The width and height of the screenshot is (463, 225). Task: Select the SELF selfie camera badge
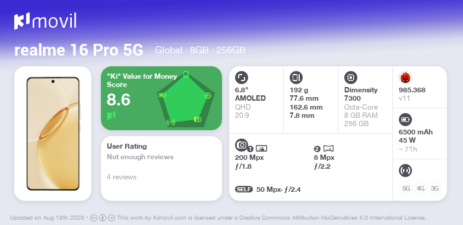[244, 189]
